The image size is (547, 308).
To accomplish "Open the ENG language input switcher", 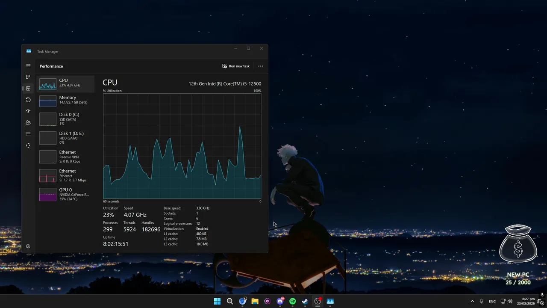I will pyautogui.click(x=492, y=301).
